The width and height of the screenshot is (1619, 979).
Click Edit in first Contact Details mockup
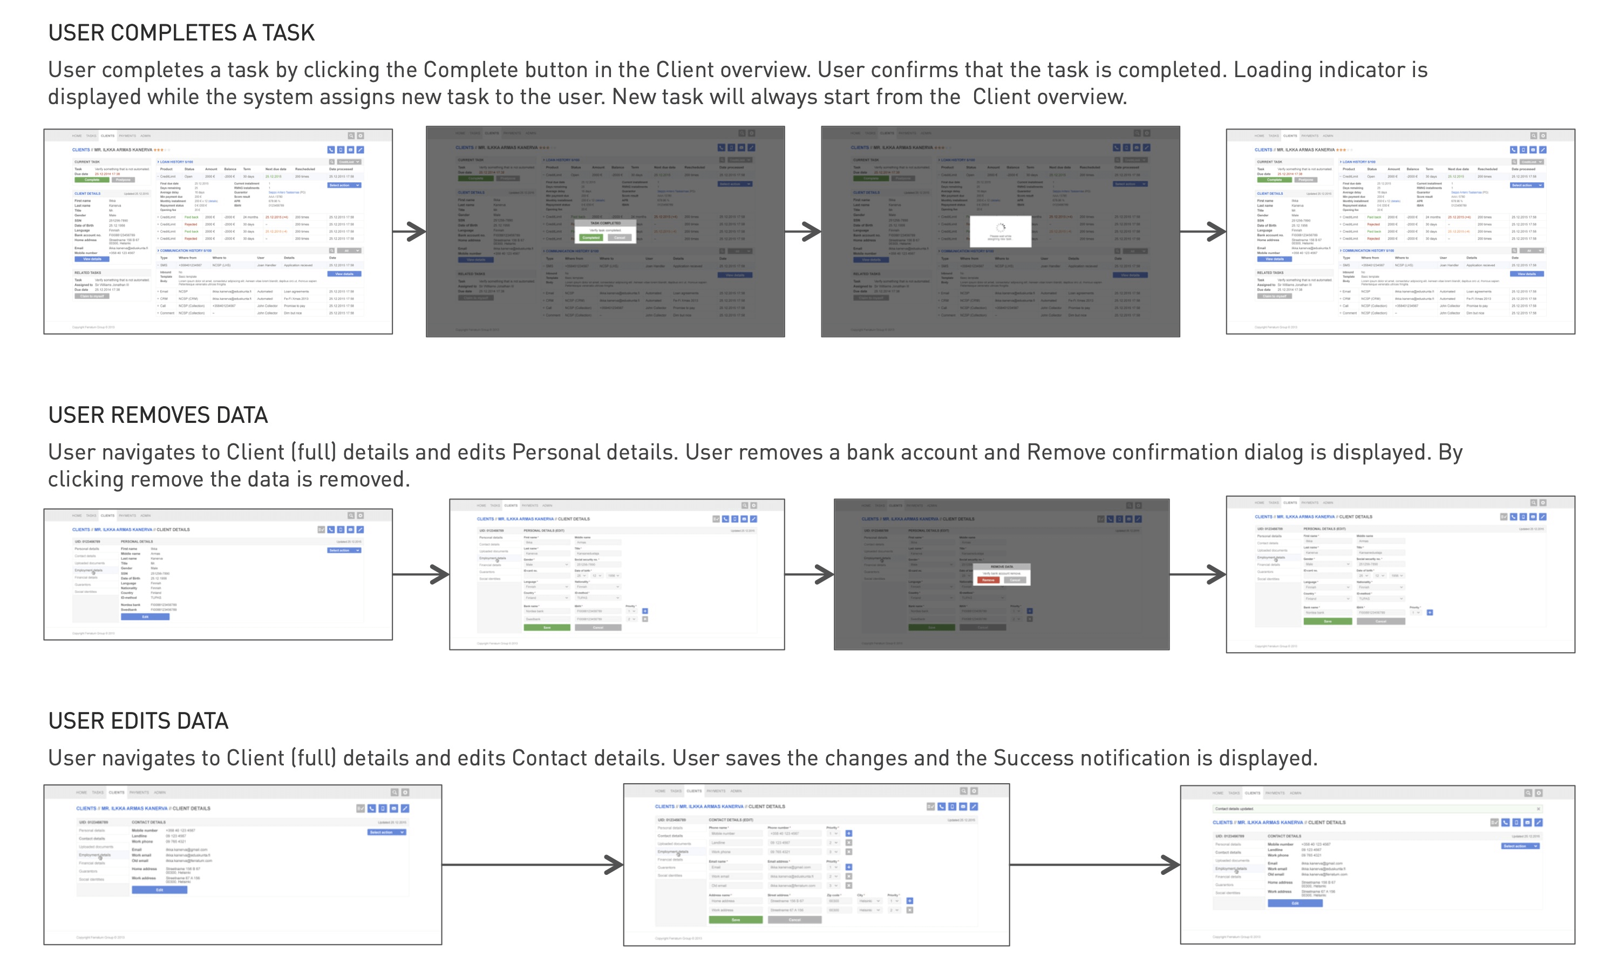pos(159,889)
